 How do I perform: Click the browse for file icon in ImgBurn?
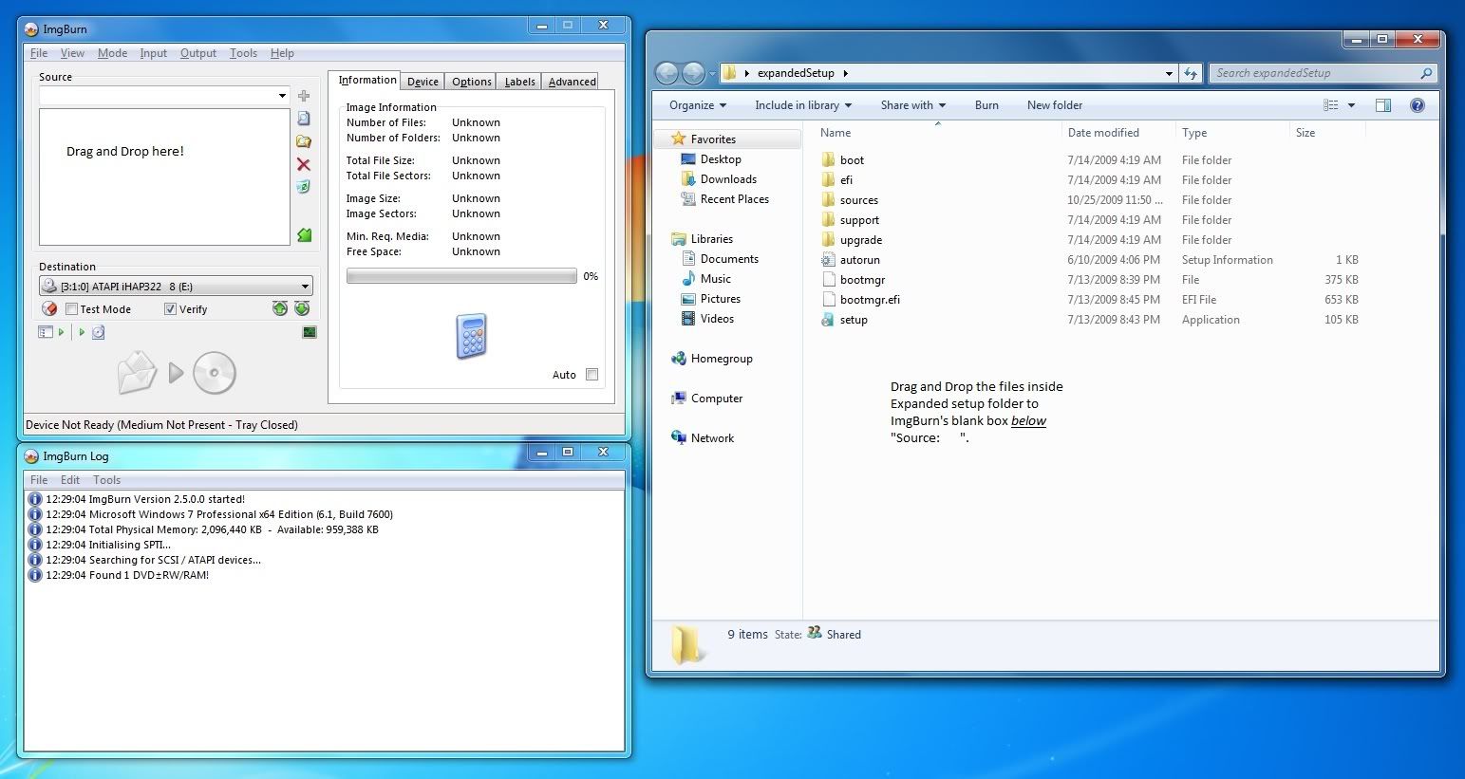[304, 119]
